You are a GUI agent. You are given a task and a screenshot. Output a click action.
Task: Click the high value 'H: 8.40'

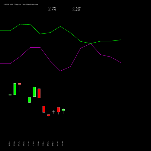pos(76,8)
